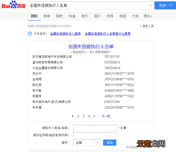Click the code 61657319X

click(x=112, y=102)
